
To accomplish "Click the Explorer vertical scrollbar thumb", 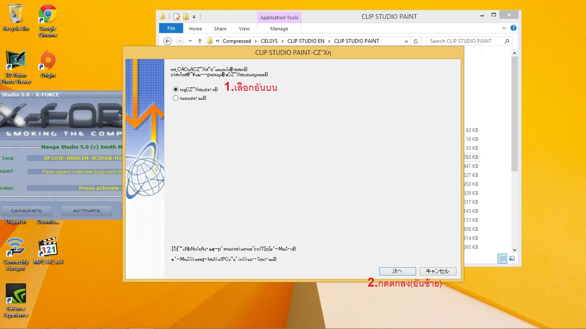I will (x=515, y=114).
